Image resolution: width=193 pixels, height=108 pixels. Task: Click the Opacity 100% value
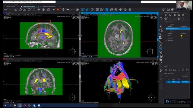[x=182, y=38]
